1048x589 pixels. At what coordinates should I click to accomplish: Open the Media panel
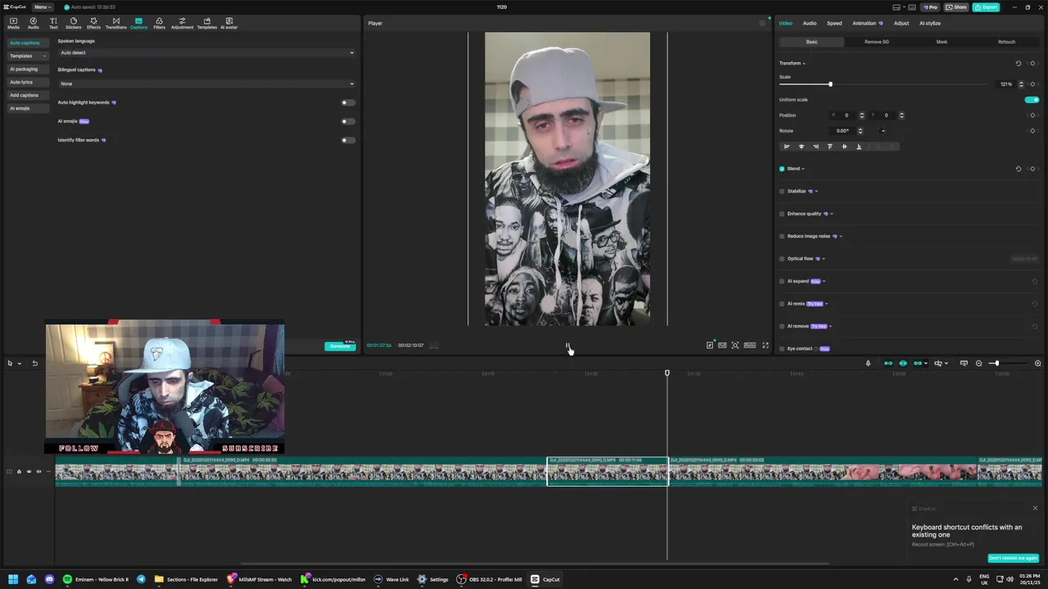click(13, 23)
